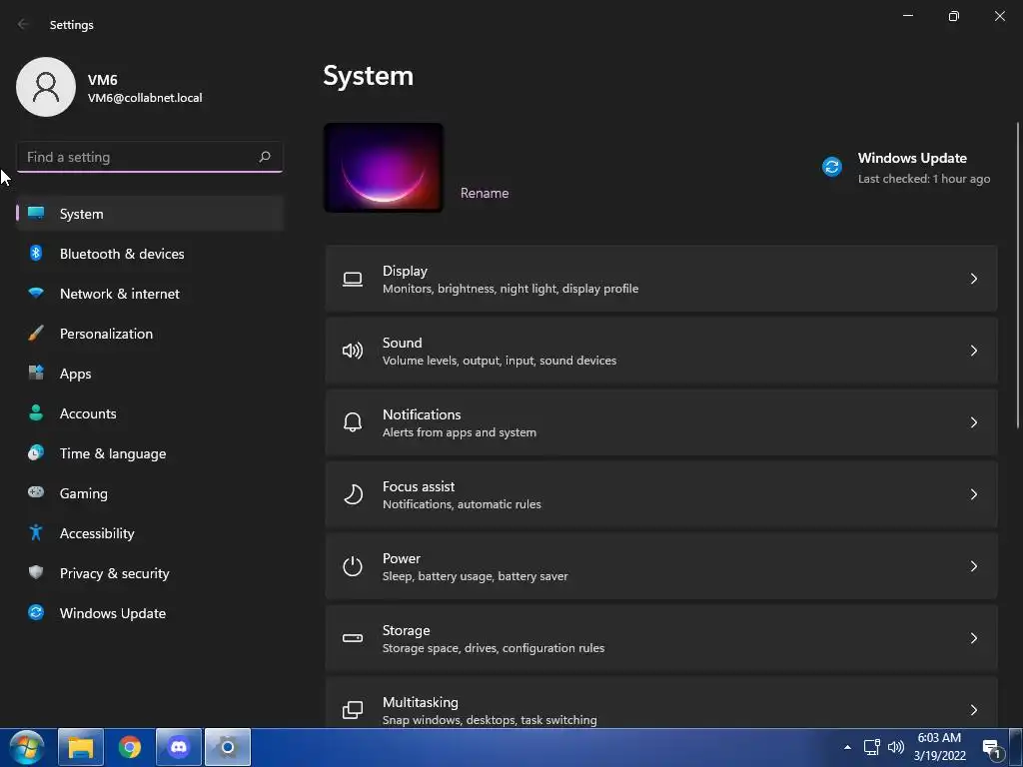1023x767 pixels.
Task: Select System in the sidebar
Action: click(150, 214)
